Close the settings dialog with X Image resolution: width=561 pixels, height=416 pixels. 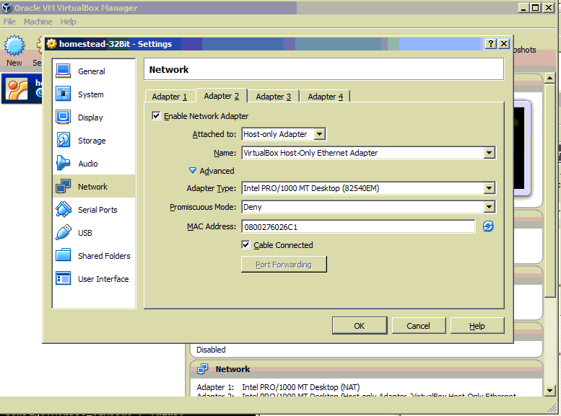pos(504,43)
